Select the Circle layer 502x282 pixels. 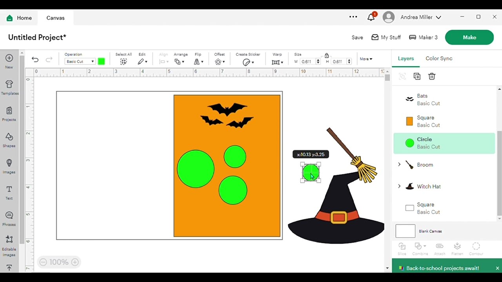[x=444, y=143]
